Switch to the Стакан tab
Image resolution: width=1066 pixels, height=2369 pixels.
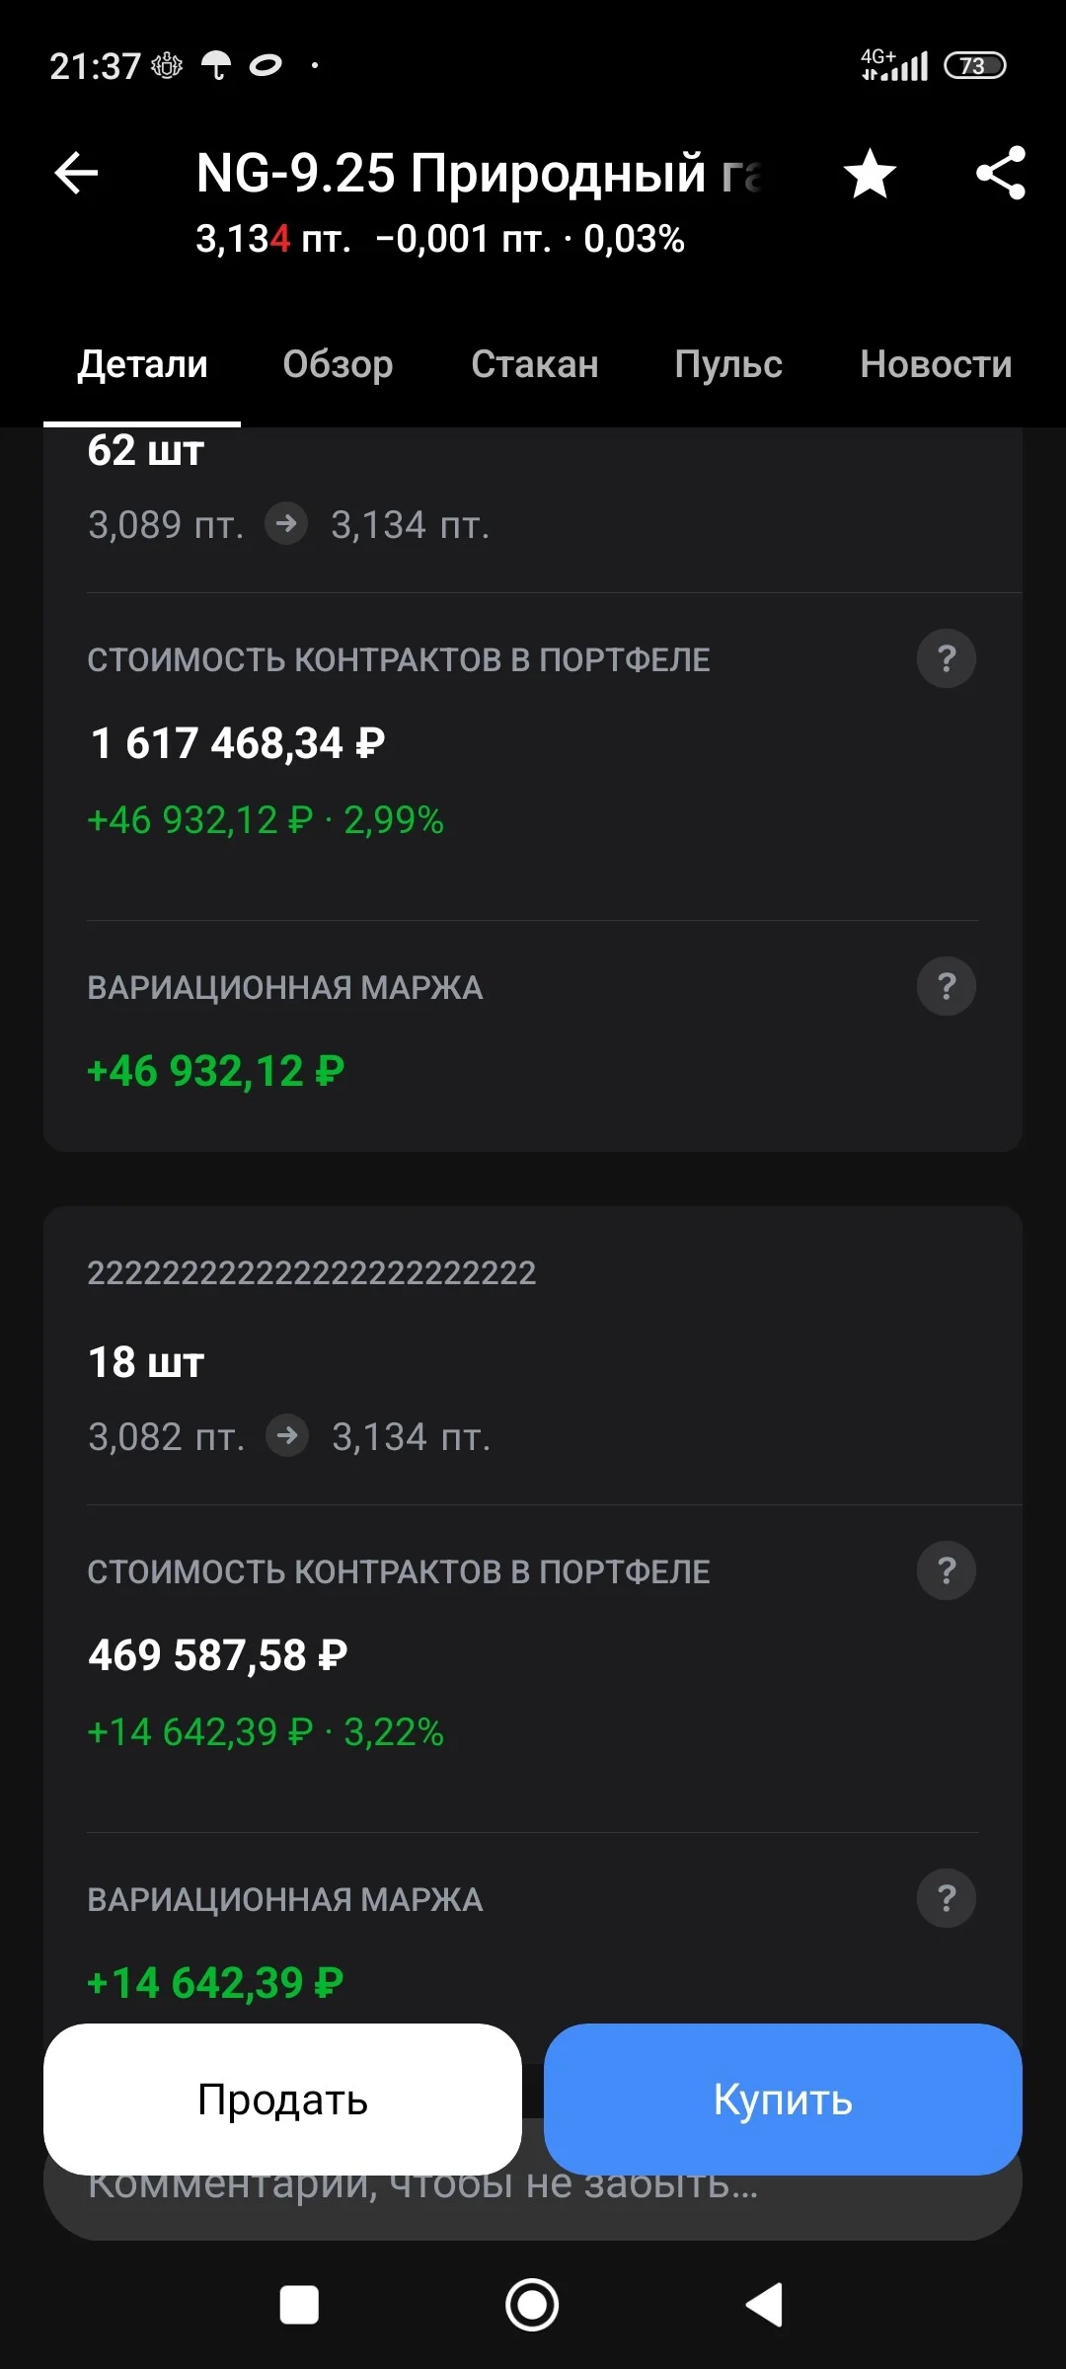pyautogui.click(x=535, y=365)
